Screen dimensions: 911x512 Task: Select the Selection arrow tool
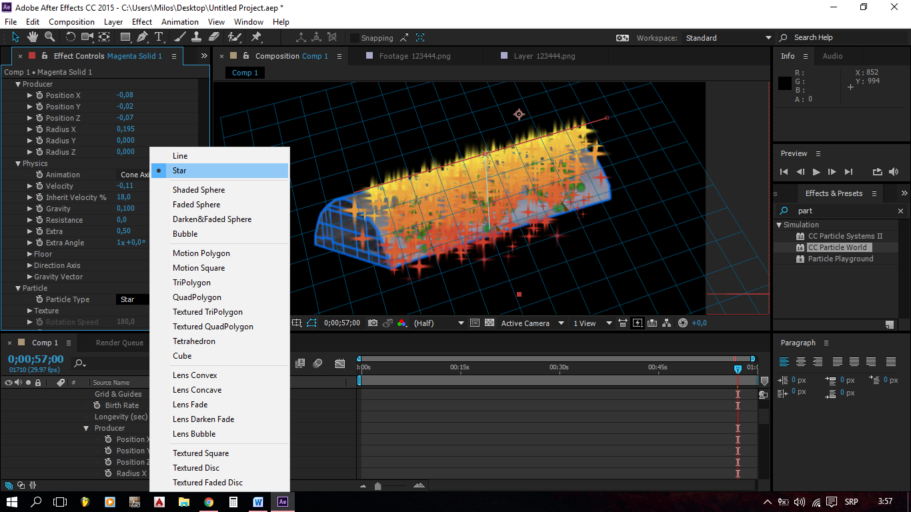point(16,37)
